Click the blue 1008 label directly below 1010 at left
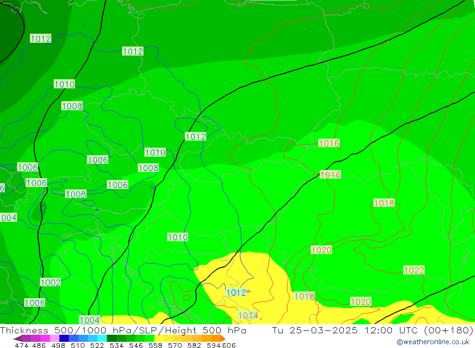 pyautogui.click(x=72, y=106)
